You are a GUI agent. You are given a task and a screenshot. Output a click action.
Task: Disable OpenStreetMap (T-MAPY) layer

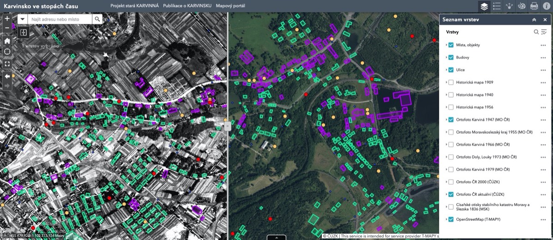pyautogui.click(x=451, y=219)
